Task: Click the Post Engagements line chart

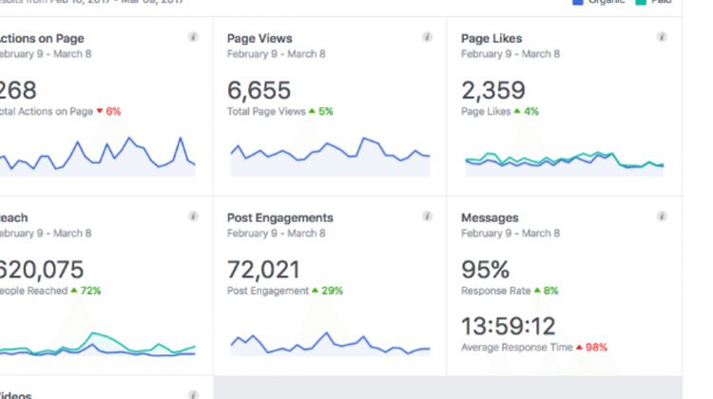Action: coord(330,344)
